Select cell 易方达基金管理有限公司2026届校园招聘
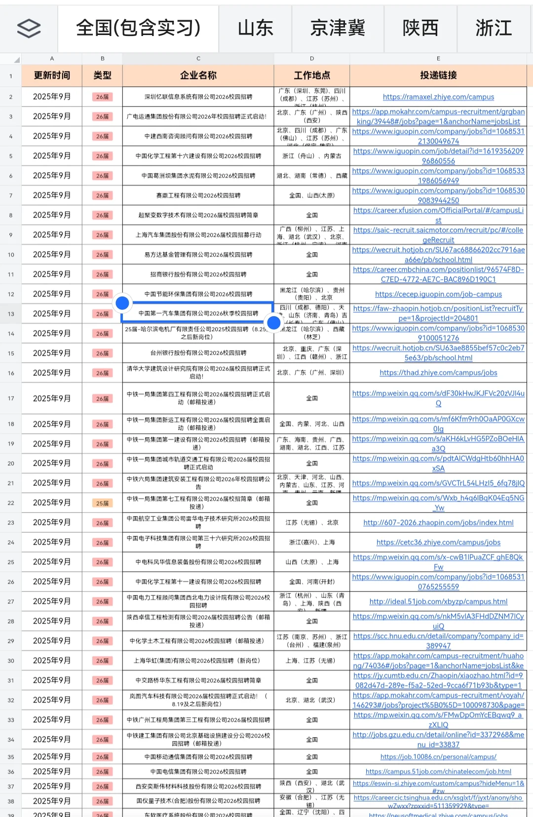Viewport: 533px width, 817px height. 198,255
